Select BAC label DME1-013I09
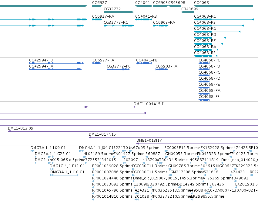The width and height of the screenshot is (258, 201). (x=21, y=128)
